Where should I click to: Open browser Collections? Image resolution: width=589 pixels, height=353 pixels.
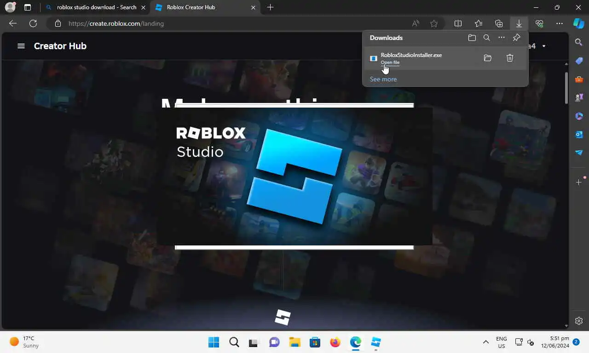point(499,23)
